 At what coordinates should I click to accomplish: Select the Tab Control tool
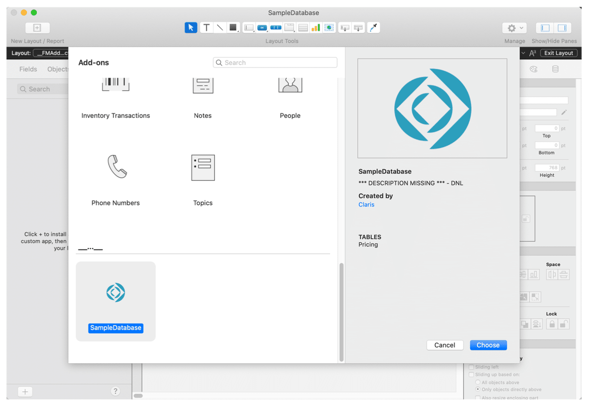289,27
